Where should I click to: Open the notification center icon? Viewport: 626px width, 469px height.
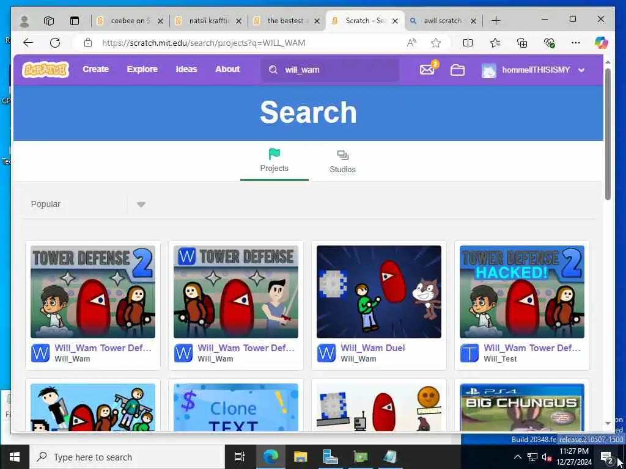[606, 457]
